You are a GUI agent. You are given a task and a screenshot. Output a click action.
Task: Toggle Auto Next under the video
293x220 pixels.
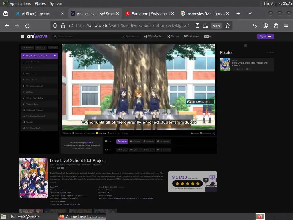(89, 133)
